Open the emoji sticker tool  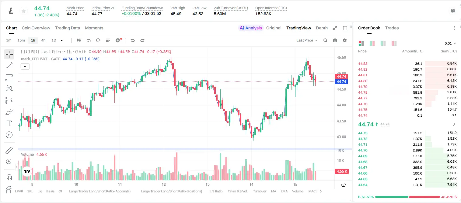pos(9,135)
